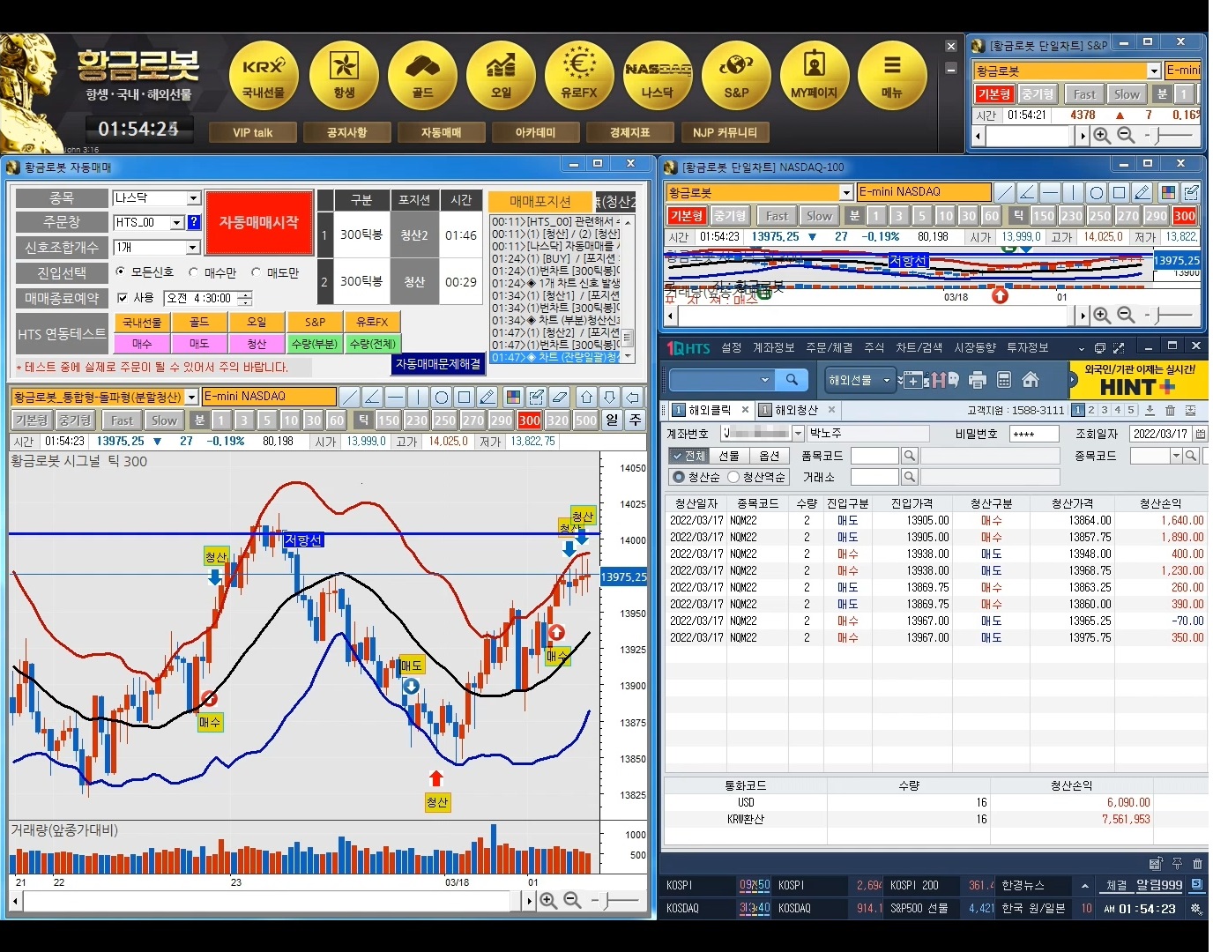
Task: Select 300 tick button in main chart
Action: [x=530, y=420]
